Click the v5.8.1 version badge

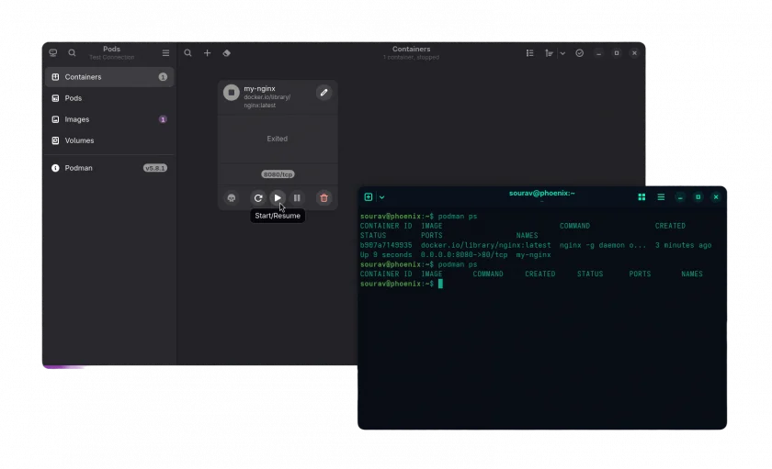155,168
